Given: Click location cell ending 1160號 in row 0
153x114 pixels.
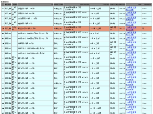Looking at the screenshot, I should [x=36, y=8].
